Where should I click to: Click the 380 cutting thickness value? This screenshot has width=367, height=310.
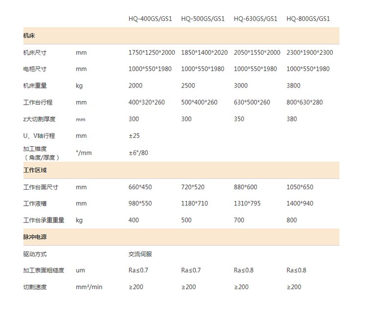pos(291,119)
